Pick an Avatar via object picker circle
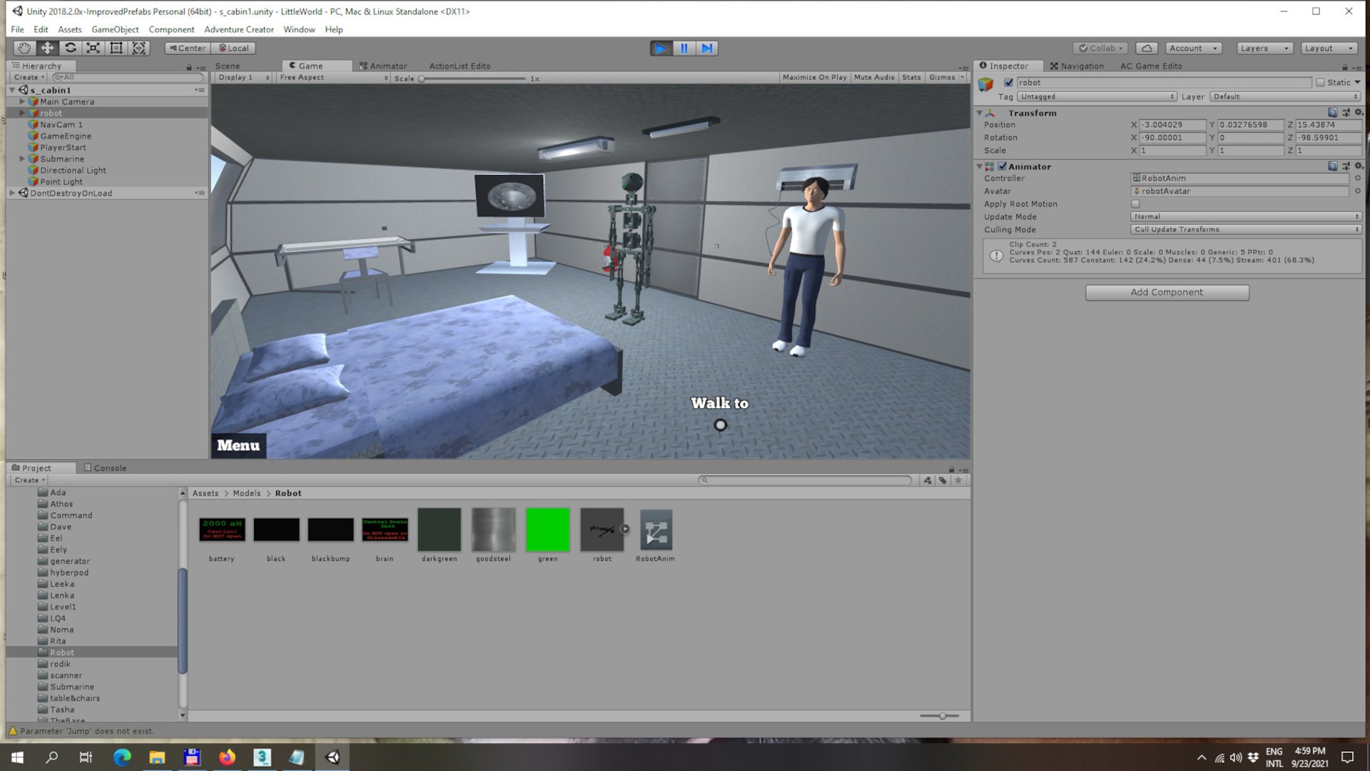 click(x=1357, y=191)
